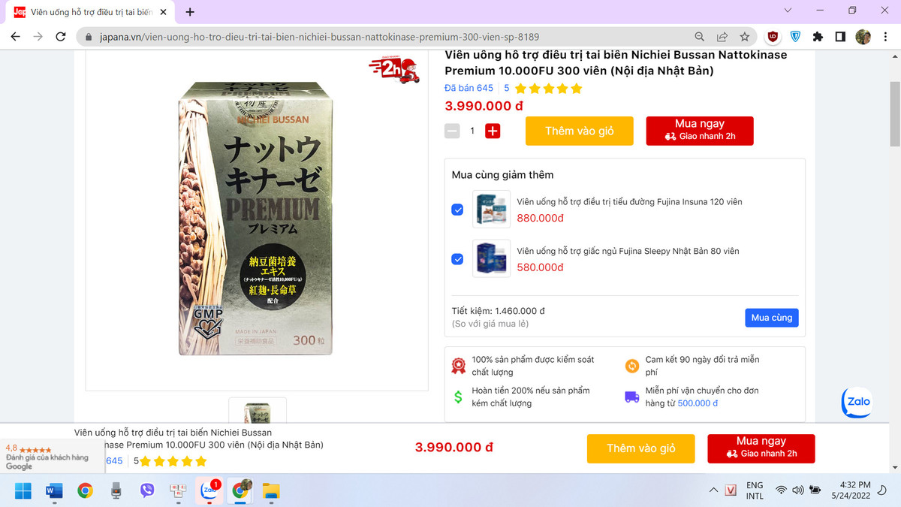Screen dimensions: 901x507
Task: Open a new browser tab
Action: point(190,12)
